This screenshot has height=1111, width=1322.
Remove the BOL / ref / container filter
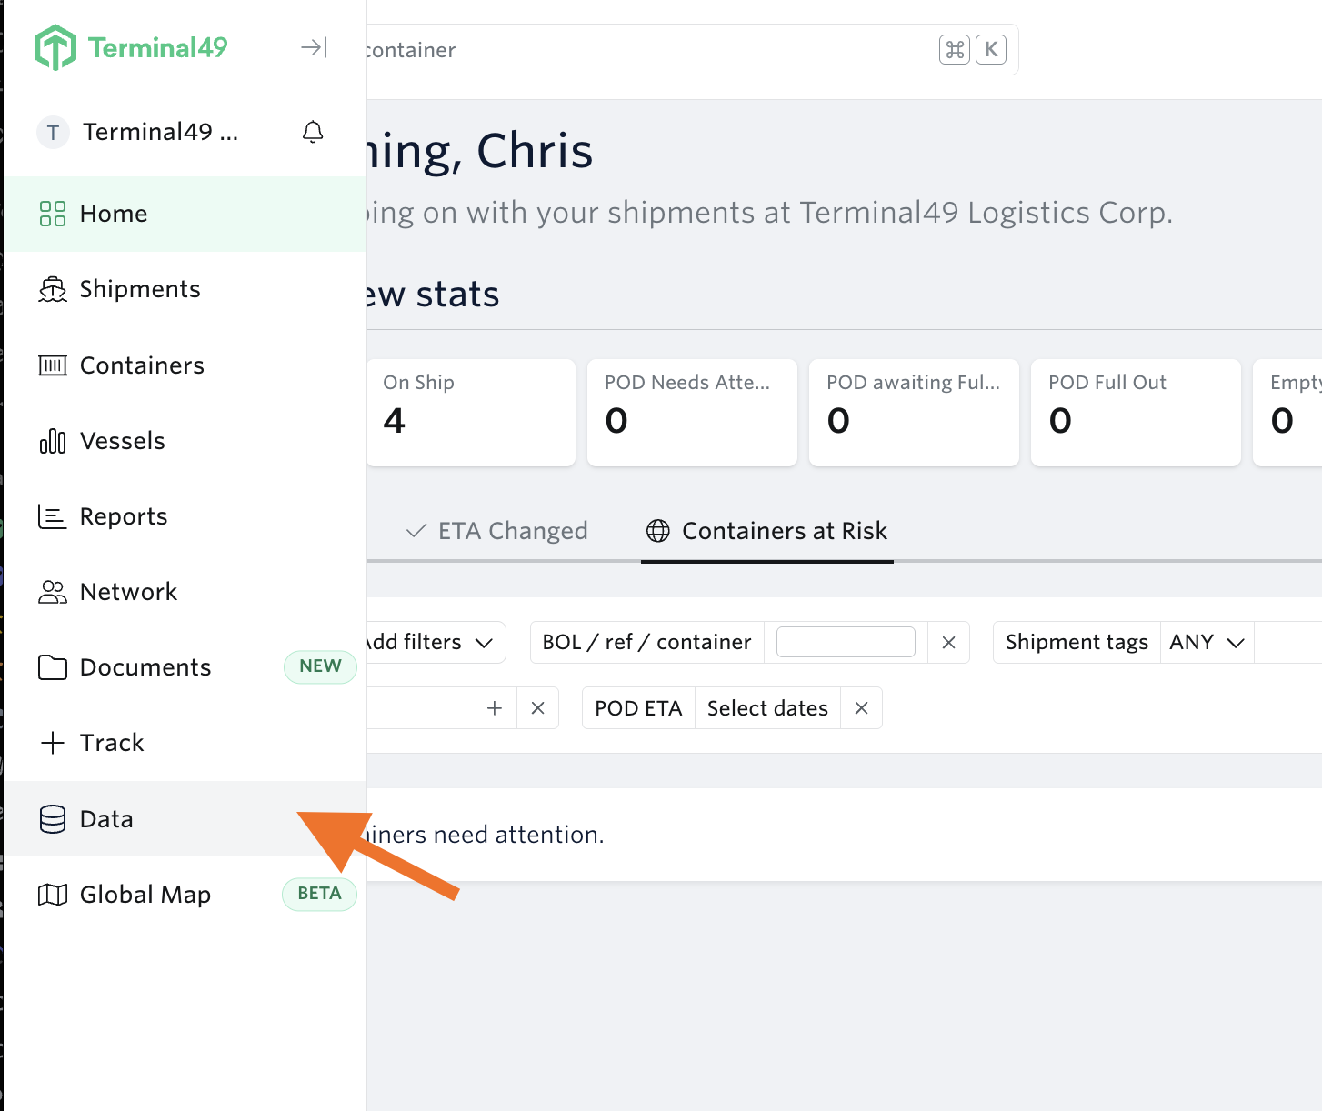[x=948, y=642]
